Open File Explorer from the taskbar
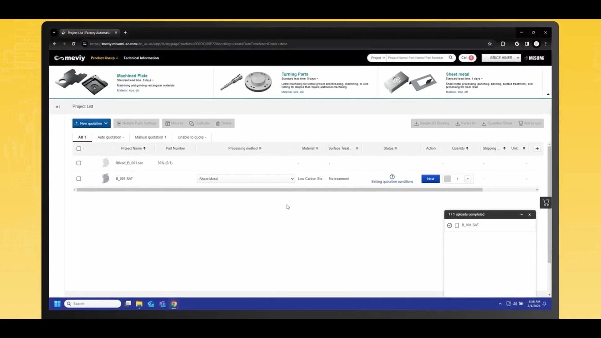This screenshot has width=601, height=338. (x=139, y=304)
